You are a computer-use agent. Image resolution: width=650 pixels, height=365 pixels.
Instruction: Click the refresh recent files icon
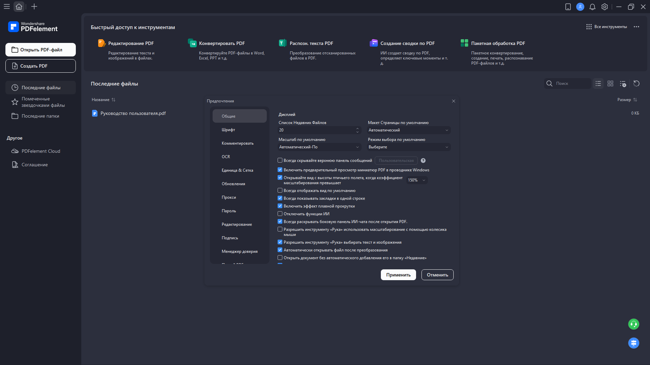(x=636, y=83)
